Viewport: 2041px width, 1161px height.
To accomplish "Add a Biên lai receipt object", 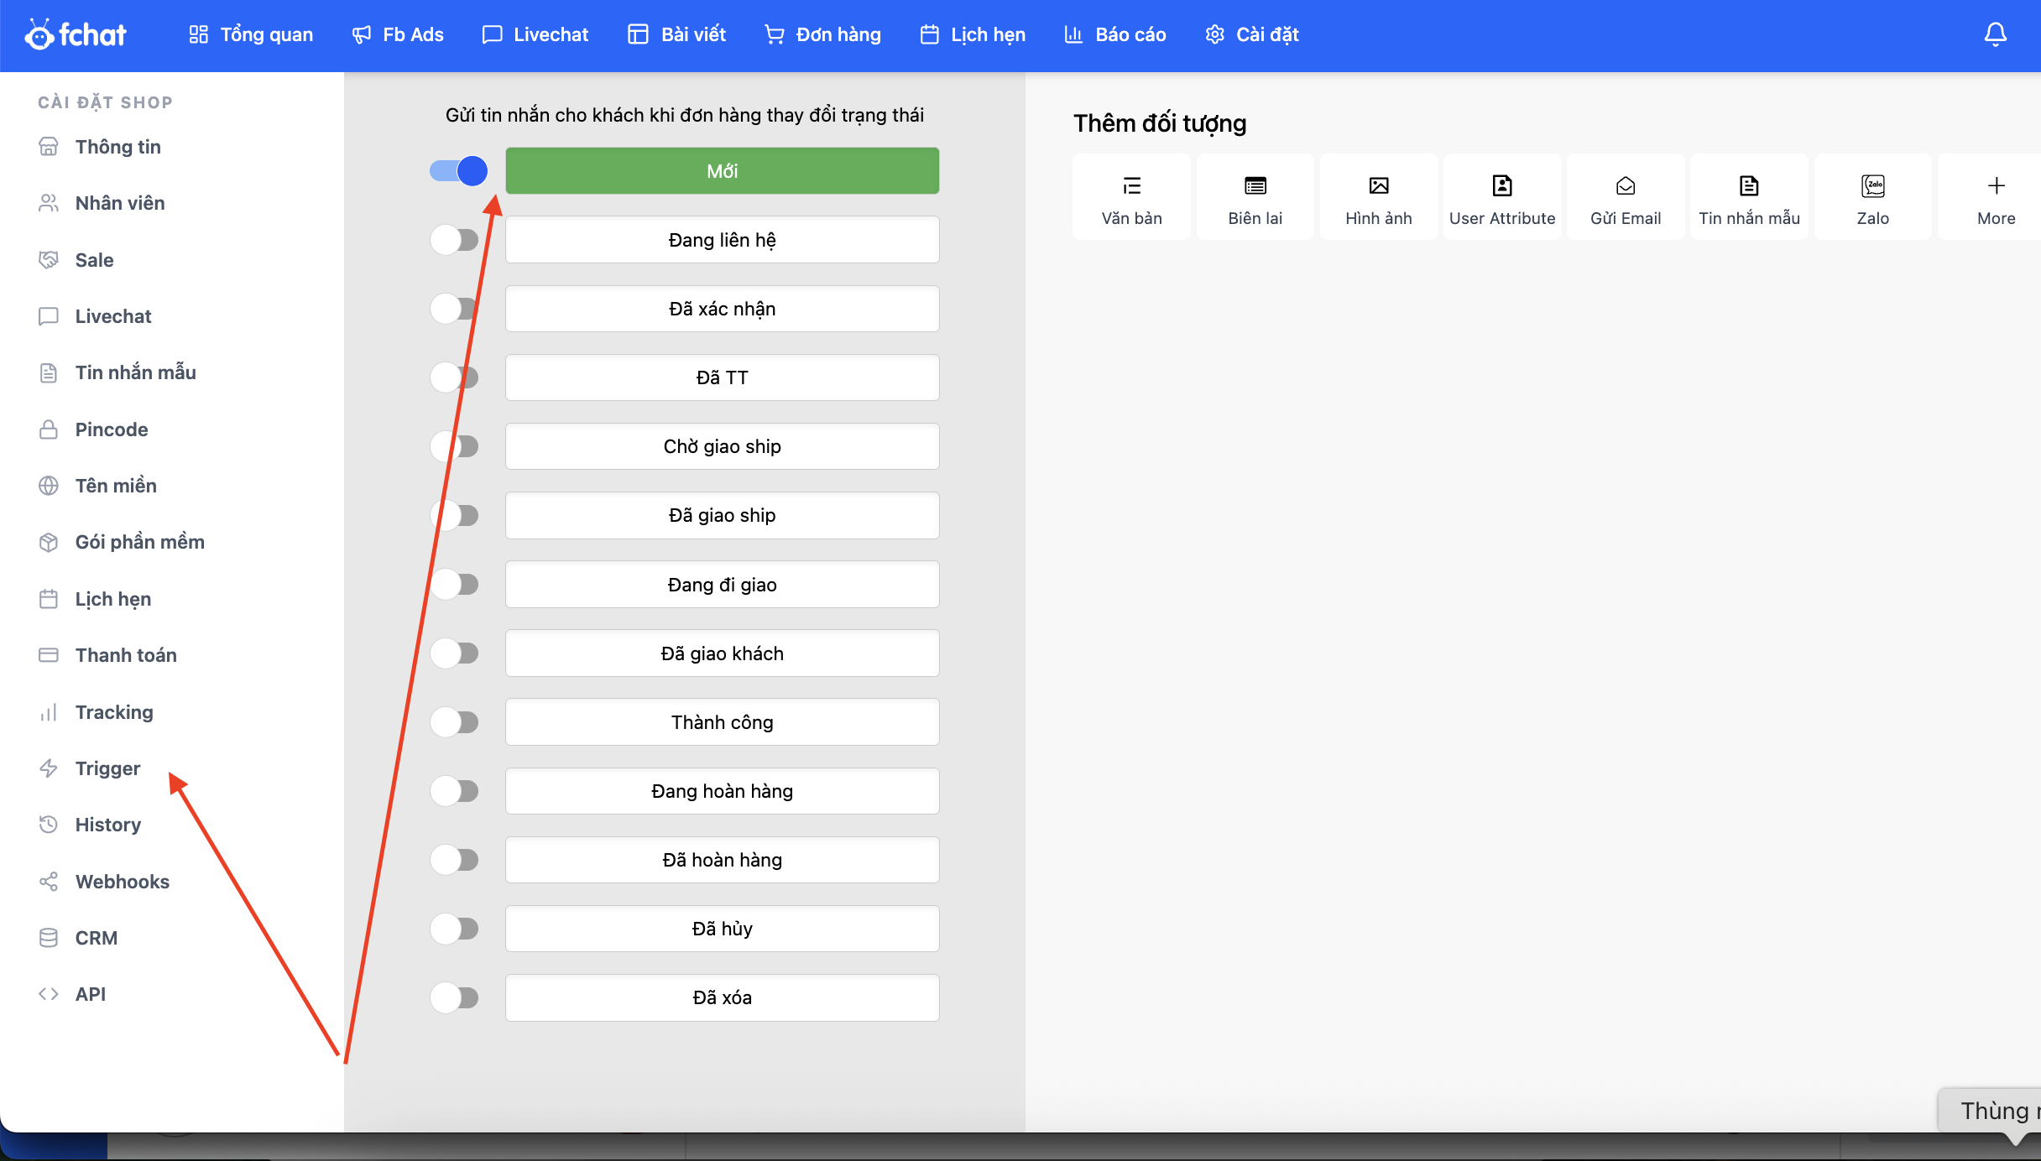I will 1255,199.
